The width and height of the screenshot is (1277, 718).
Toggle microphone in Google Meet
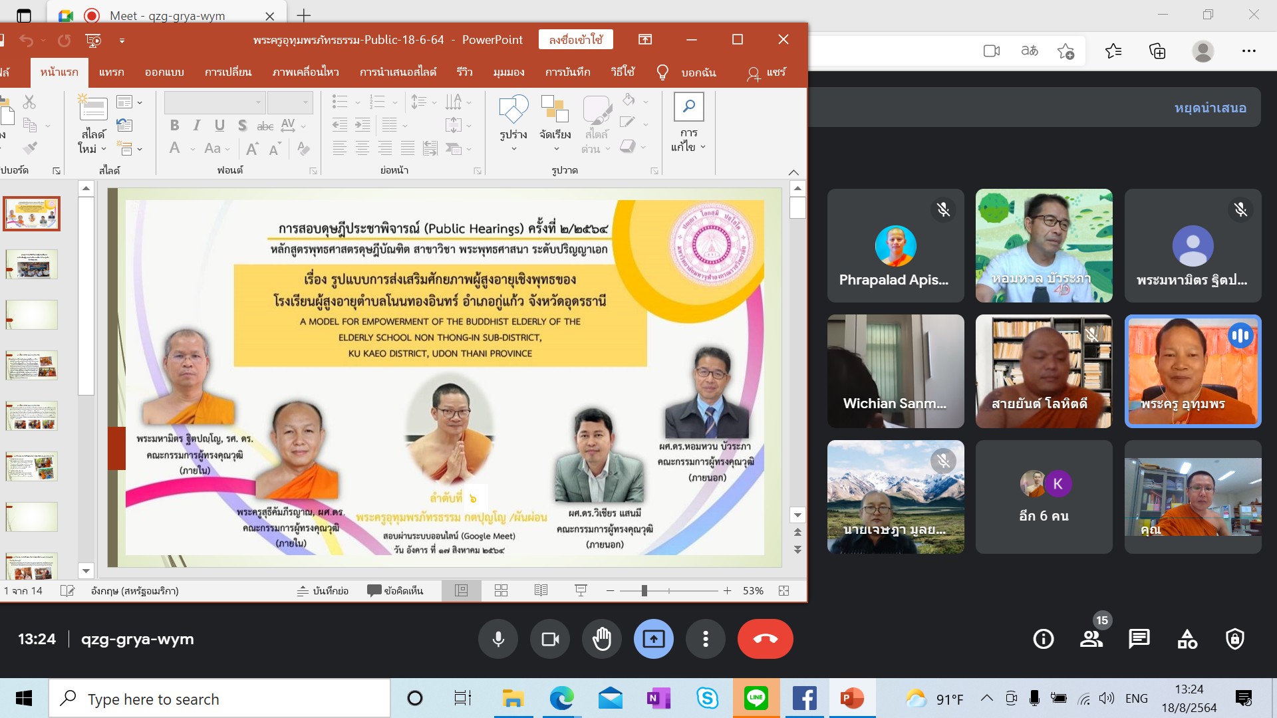point(498,639)
